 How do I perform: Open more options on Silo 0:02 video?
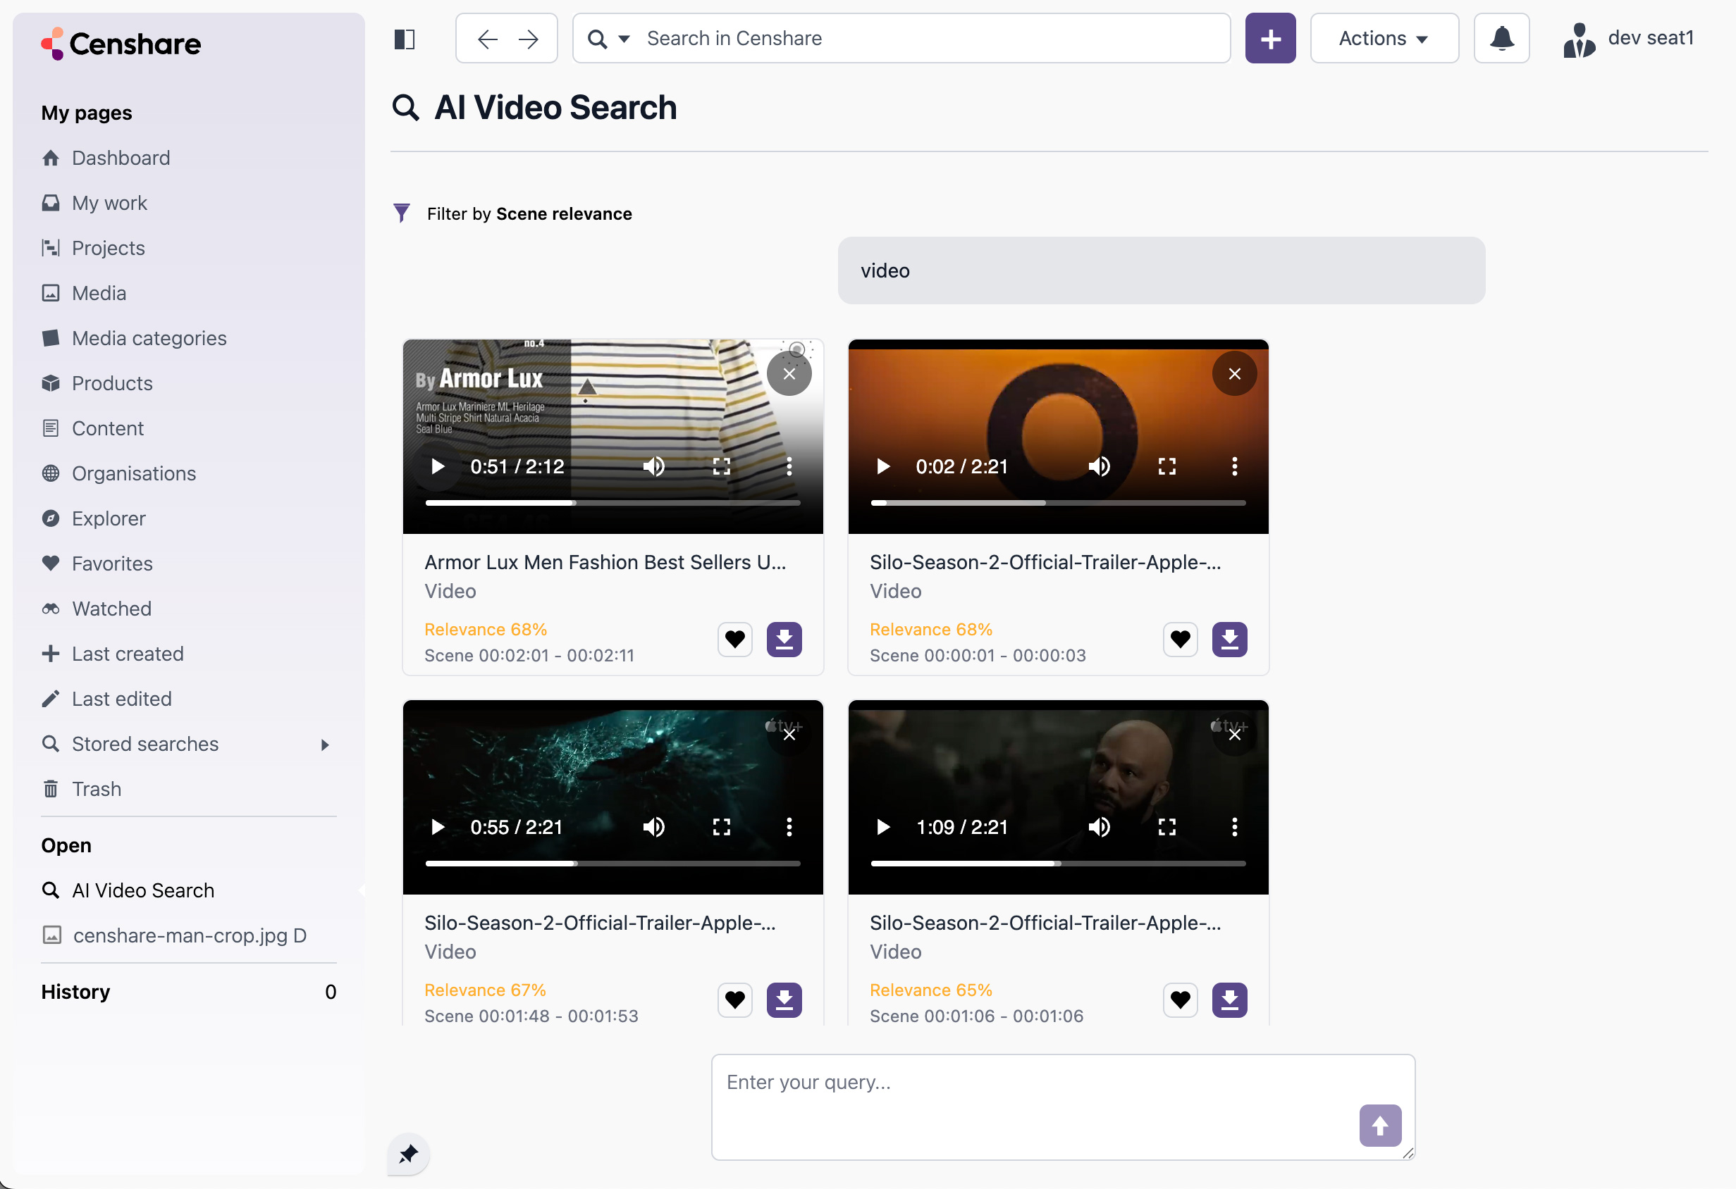click(1234, 466)
